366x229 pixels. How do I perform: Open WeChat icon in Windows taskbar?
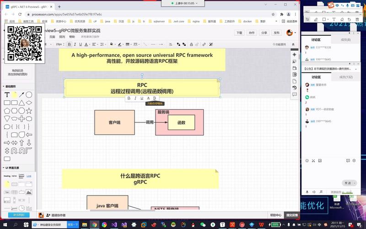point(203,225)
